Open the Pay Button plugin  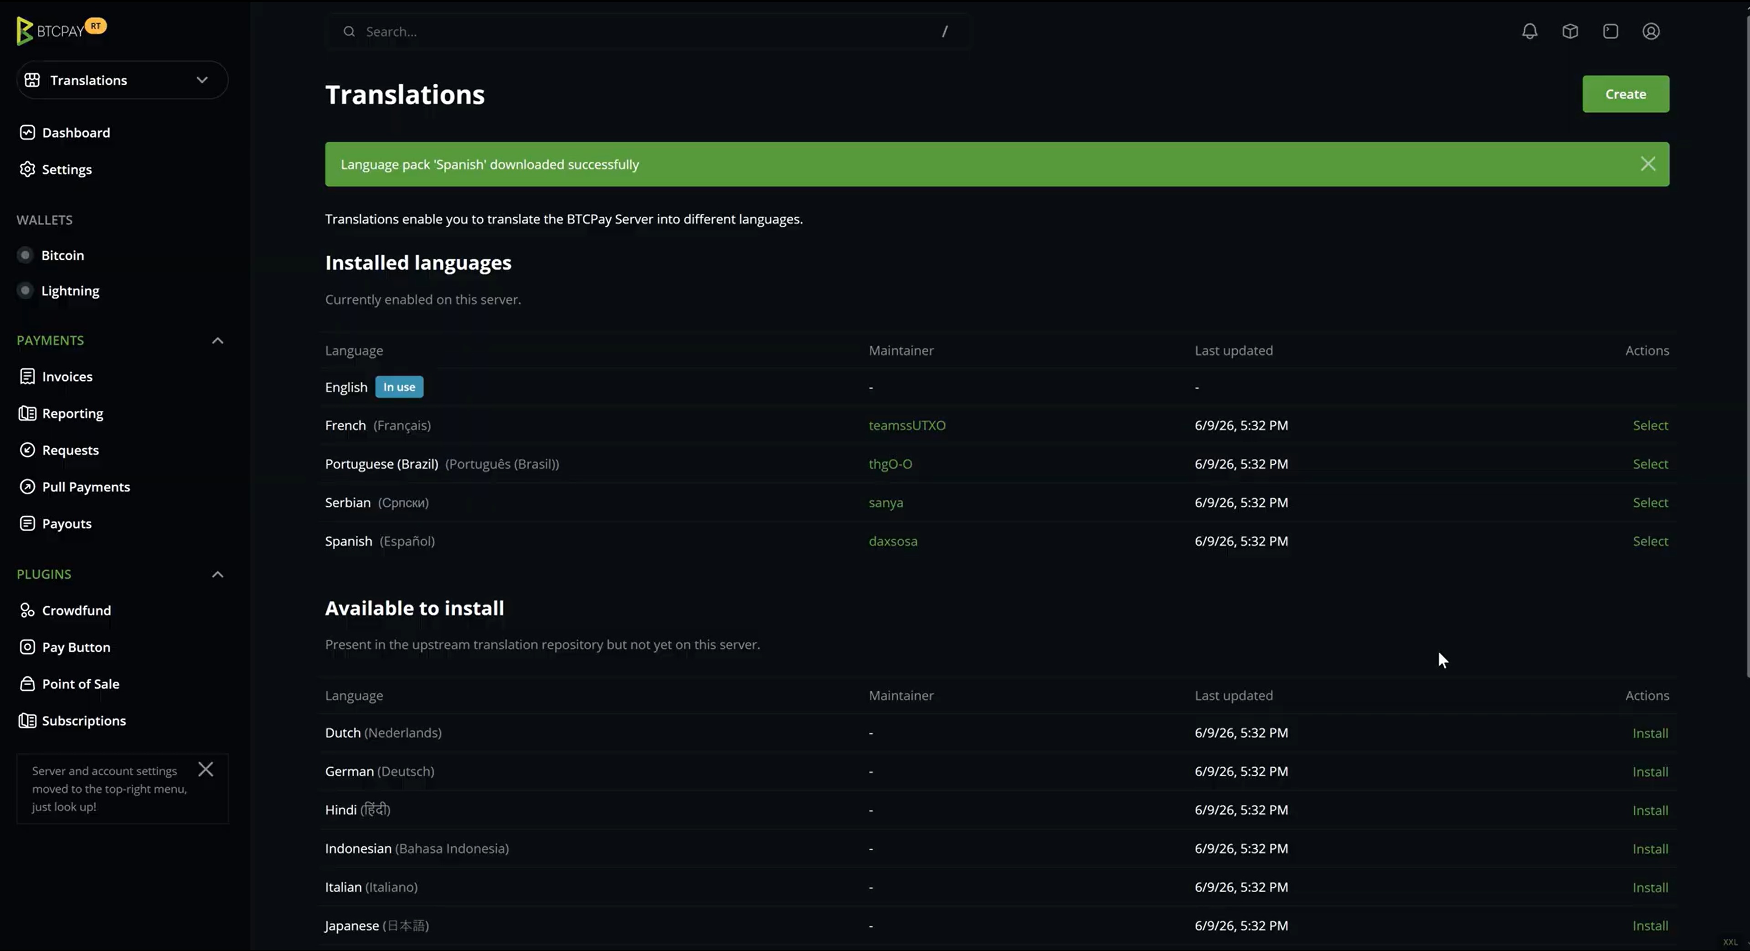pos(76,647)
